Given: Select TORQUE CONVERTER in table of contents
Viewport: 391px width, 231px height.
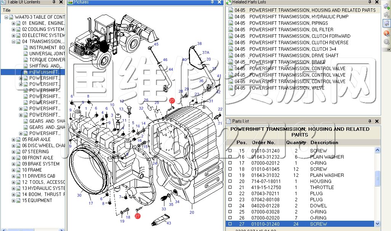Looking at the screenshot, I should [47, 60].
